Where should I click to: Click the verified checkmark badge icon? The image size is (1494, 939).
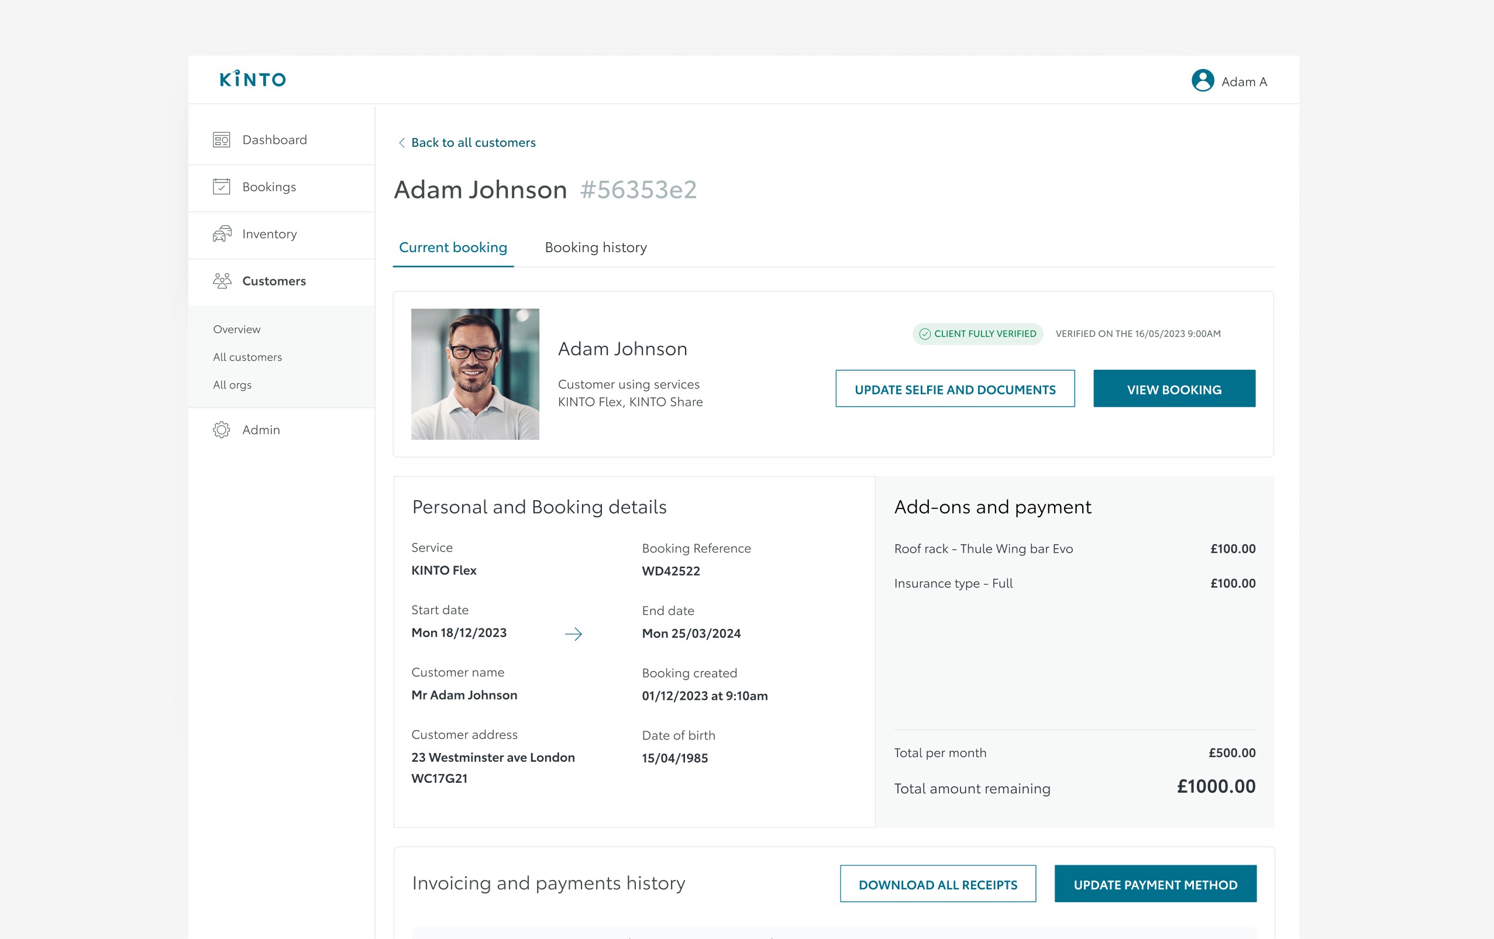(x=924, y=334)
